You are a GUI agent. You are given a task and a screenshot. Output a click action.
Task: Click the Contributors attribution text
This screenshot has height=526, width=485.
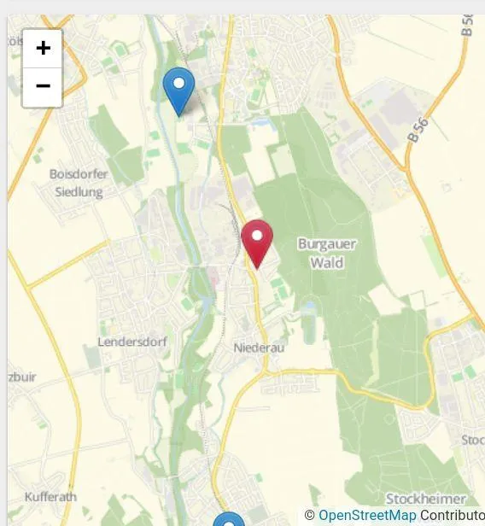pos(453,515)
